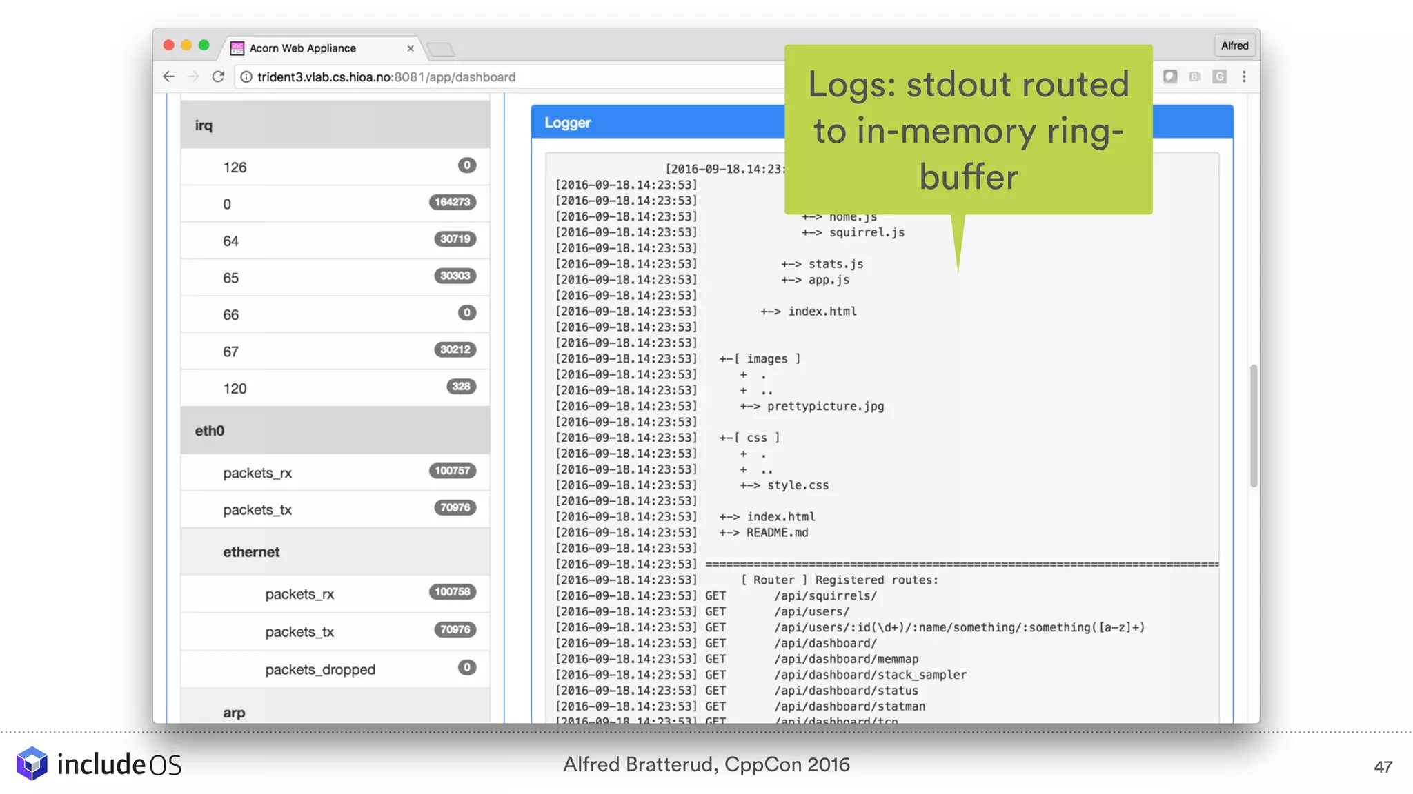
Task: Open a new browser tab
Action: (441, 49)
